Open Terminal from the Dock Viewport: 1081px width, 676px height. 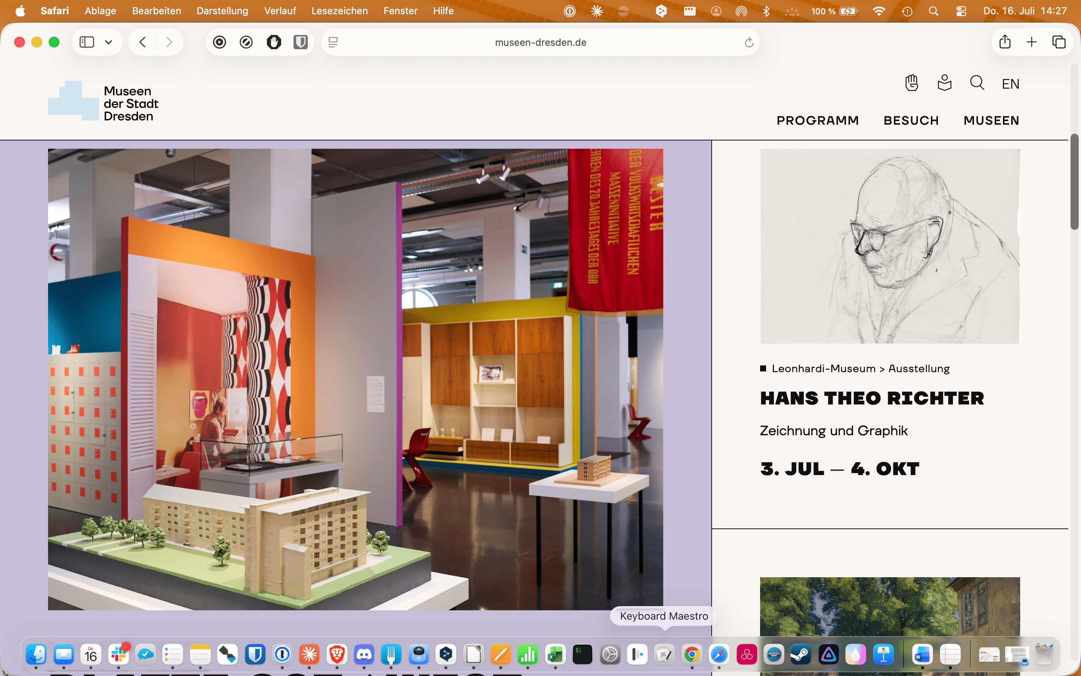583,655
